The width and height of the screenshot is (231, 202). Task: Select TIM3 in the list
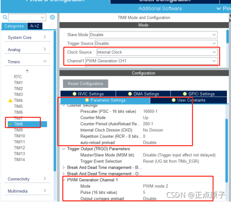(x=18, y=94)
